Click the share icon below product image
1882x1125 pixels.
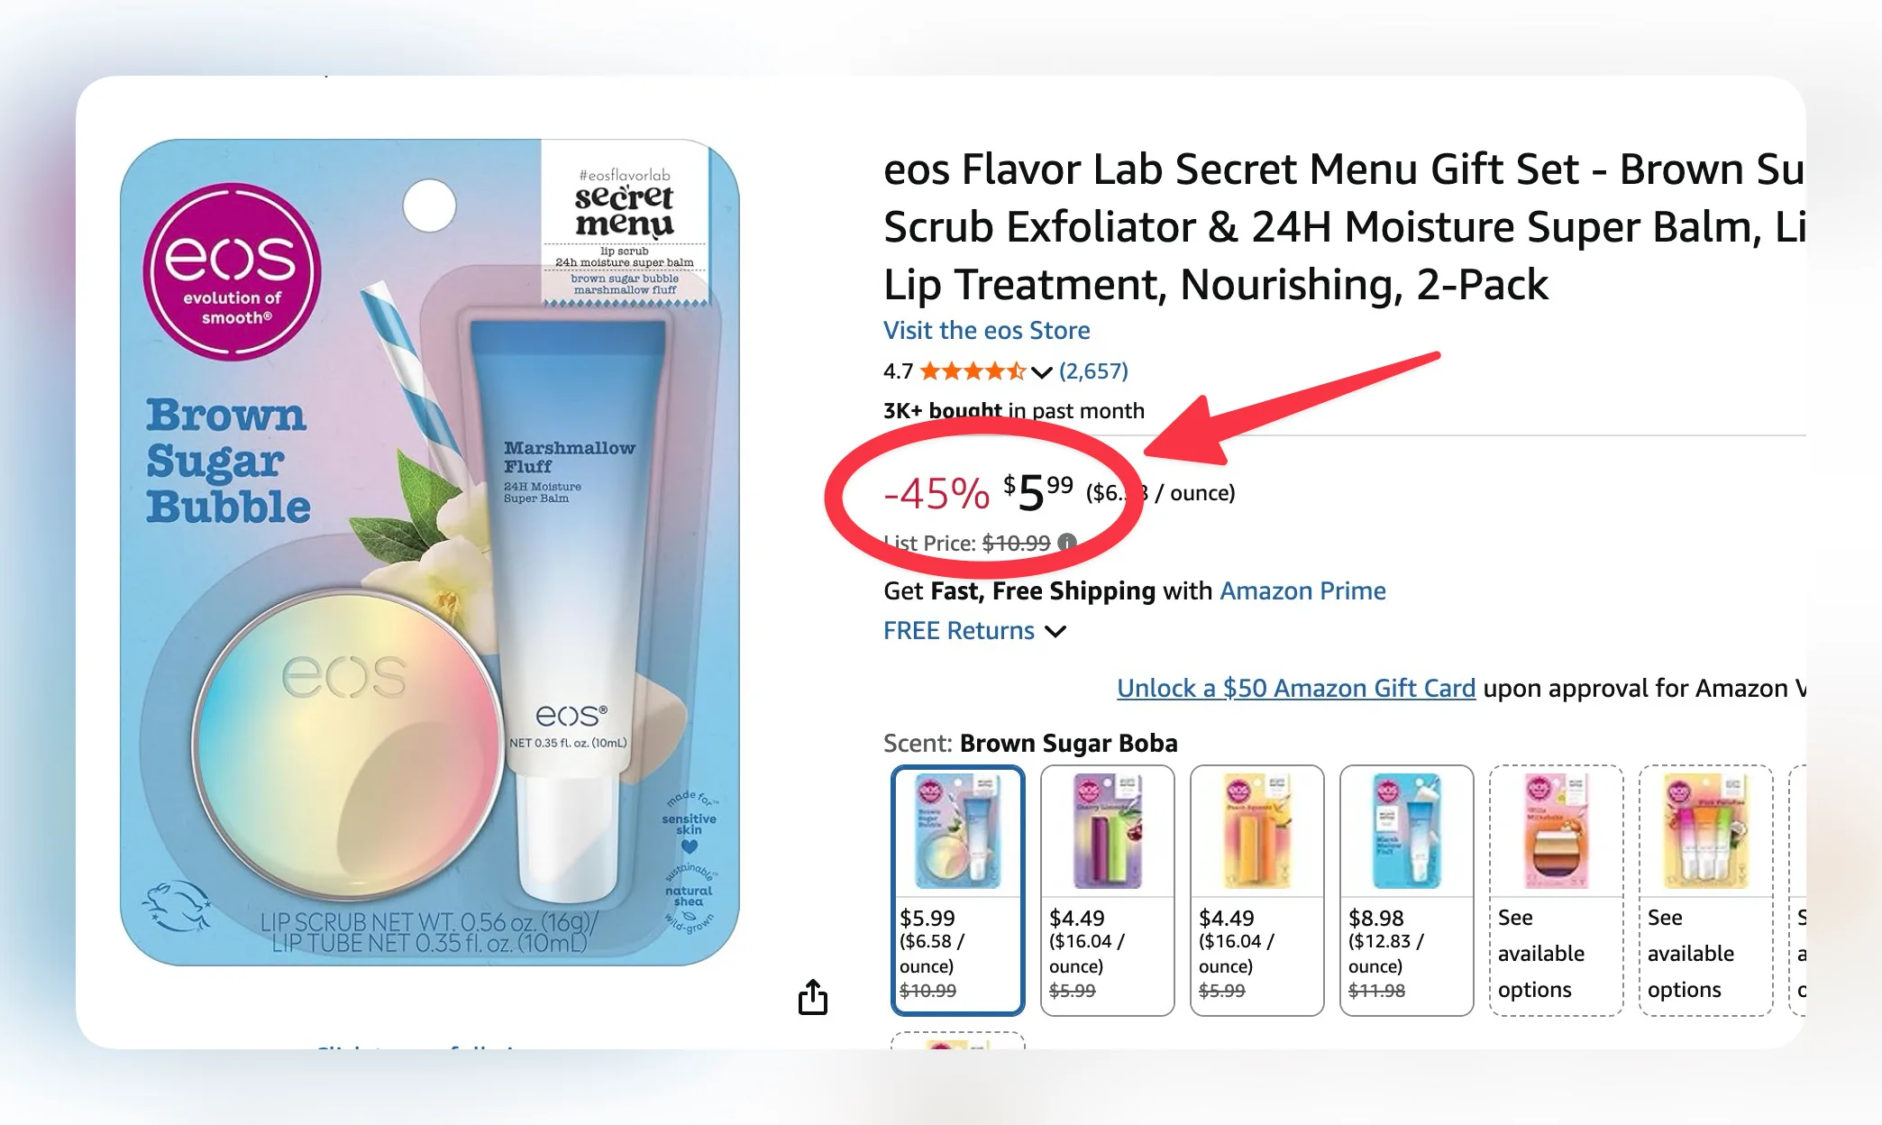pos(812,997)
